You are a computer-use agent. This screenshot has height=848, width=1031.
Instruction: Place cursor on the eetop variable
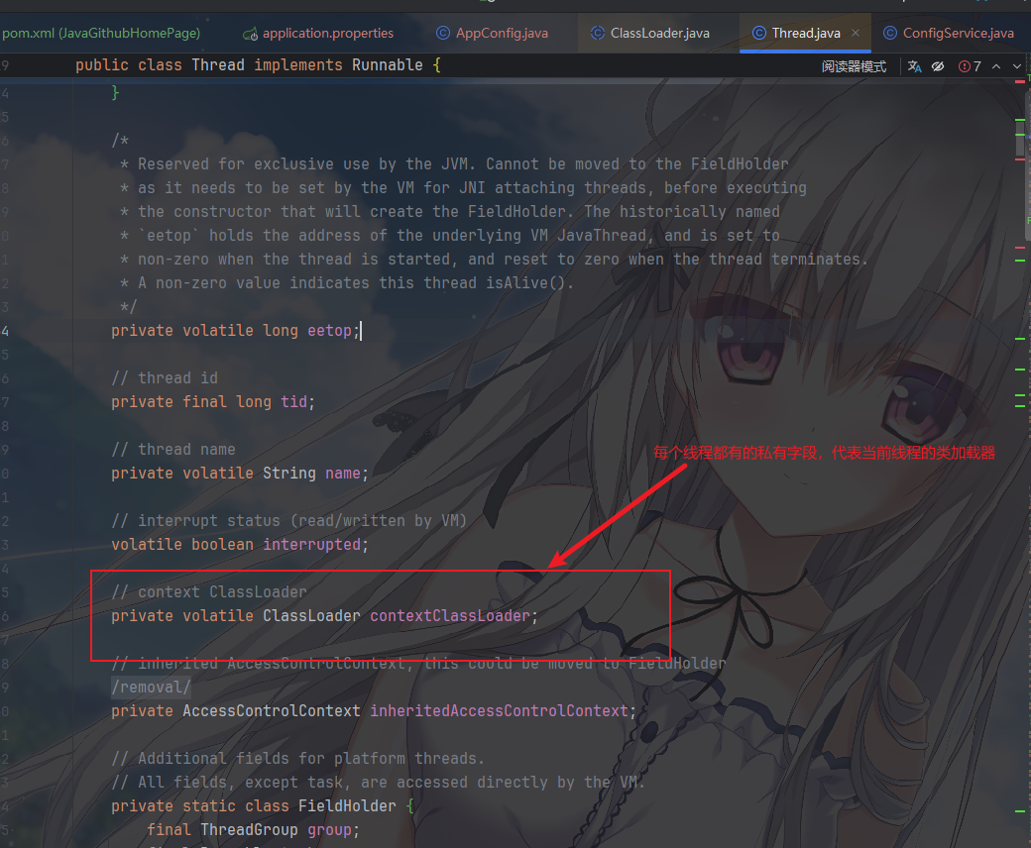click(330, 331)
